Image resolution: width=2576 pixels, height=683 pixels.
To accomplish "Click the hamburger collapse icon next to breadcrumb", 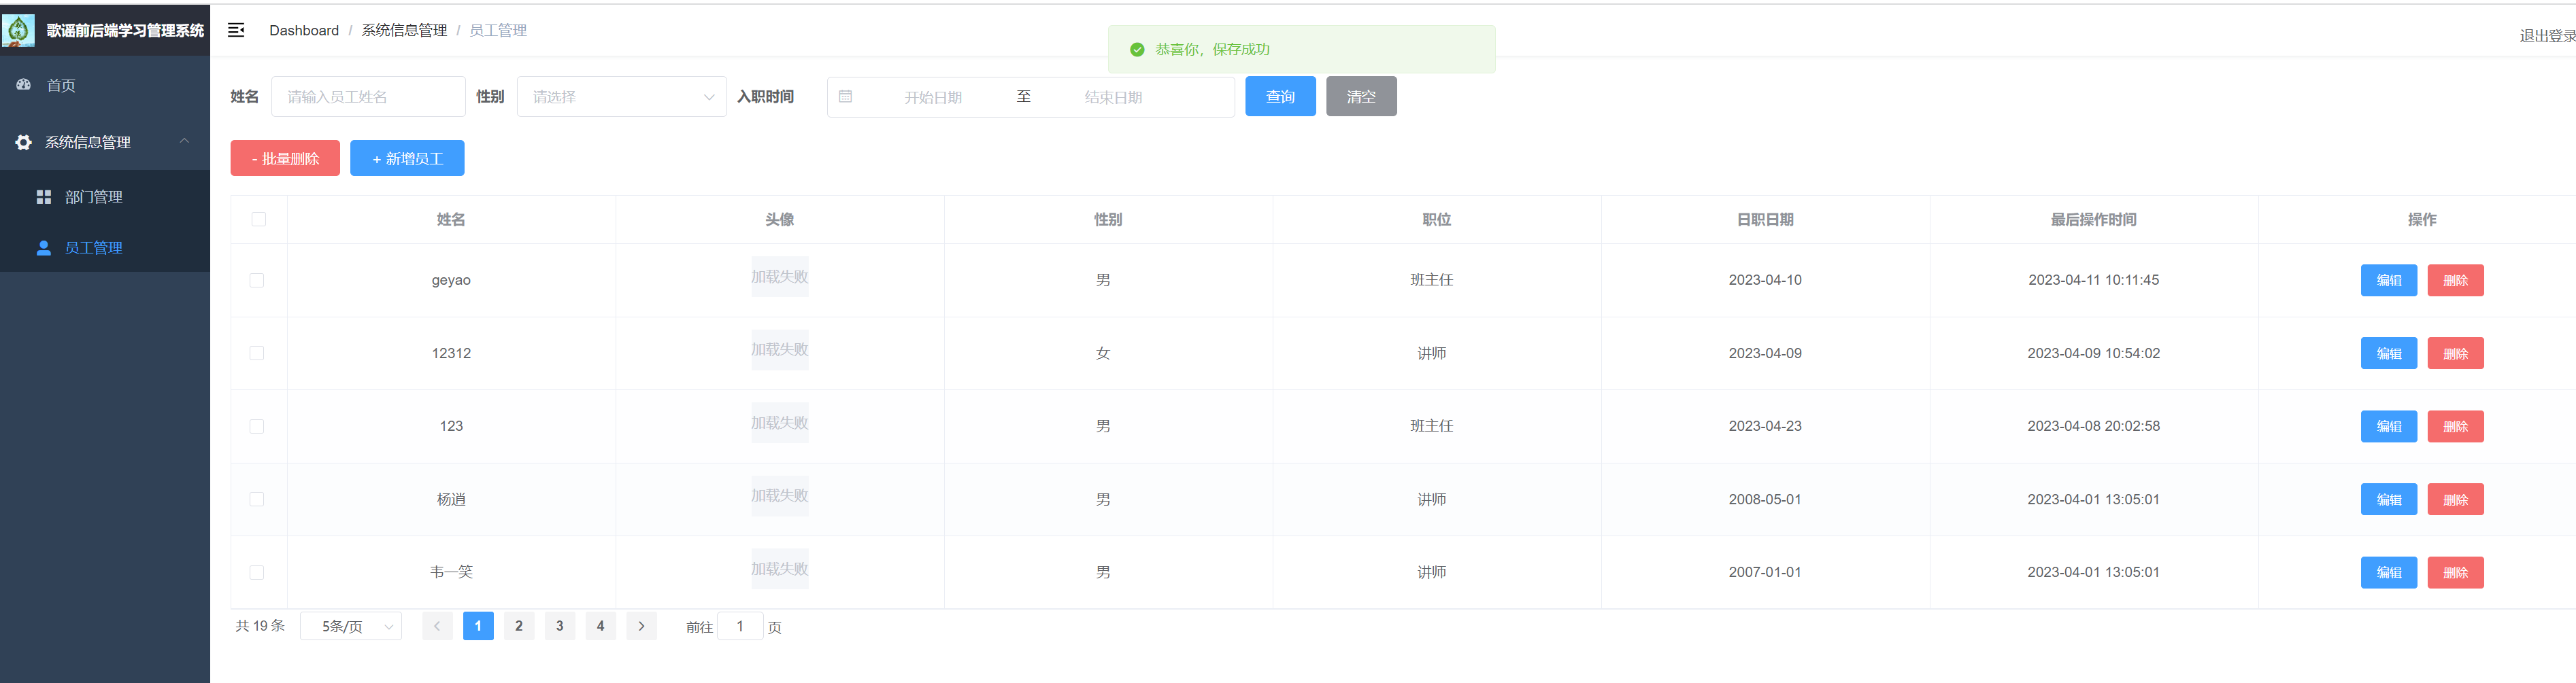I will pyautogui.click(x=236, y=30).
